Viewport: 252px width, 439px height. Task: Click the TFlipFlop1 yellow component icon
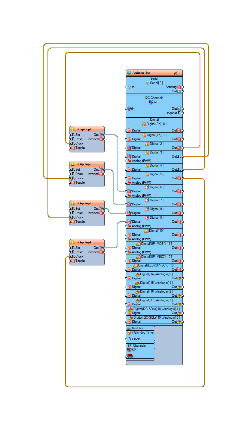pyautogui.click(x=73, y=129)
